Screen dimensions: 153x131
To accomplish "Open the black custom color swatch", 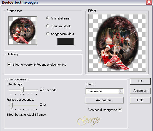I will [x=66, y=41].
